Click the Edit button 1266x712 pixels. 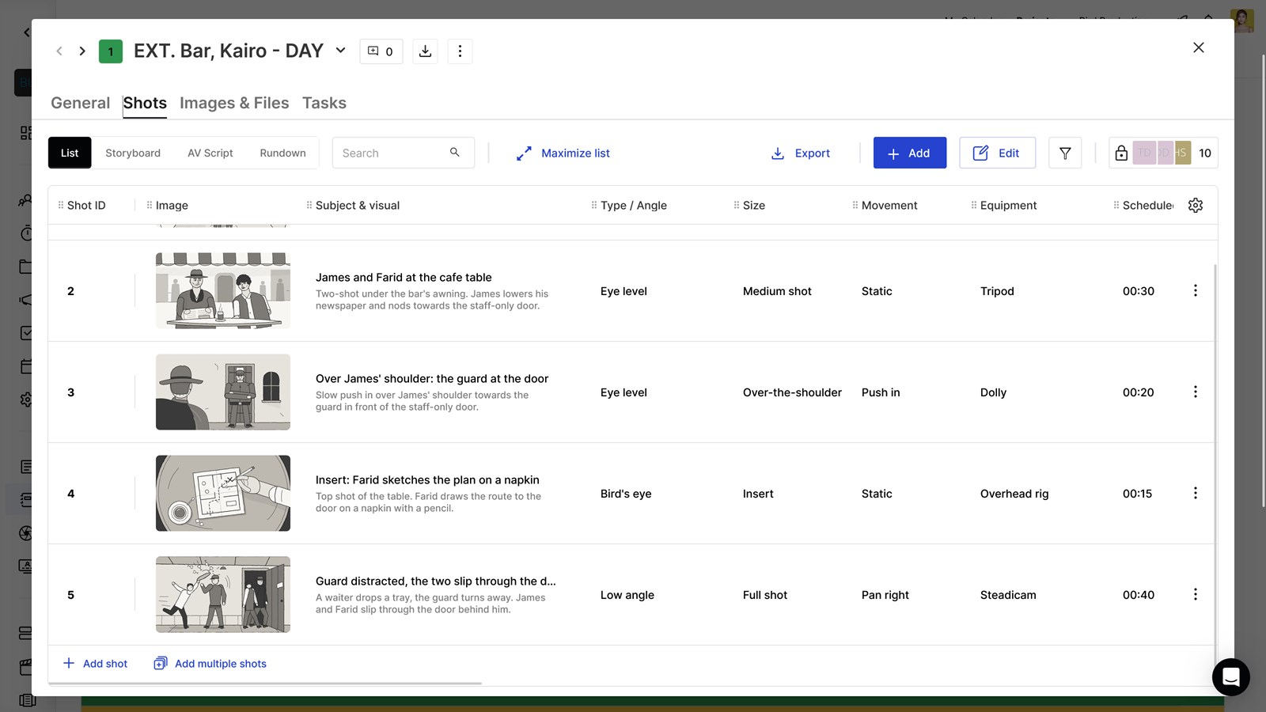997,153
